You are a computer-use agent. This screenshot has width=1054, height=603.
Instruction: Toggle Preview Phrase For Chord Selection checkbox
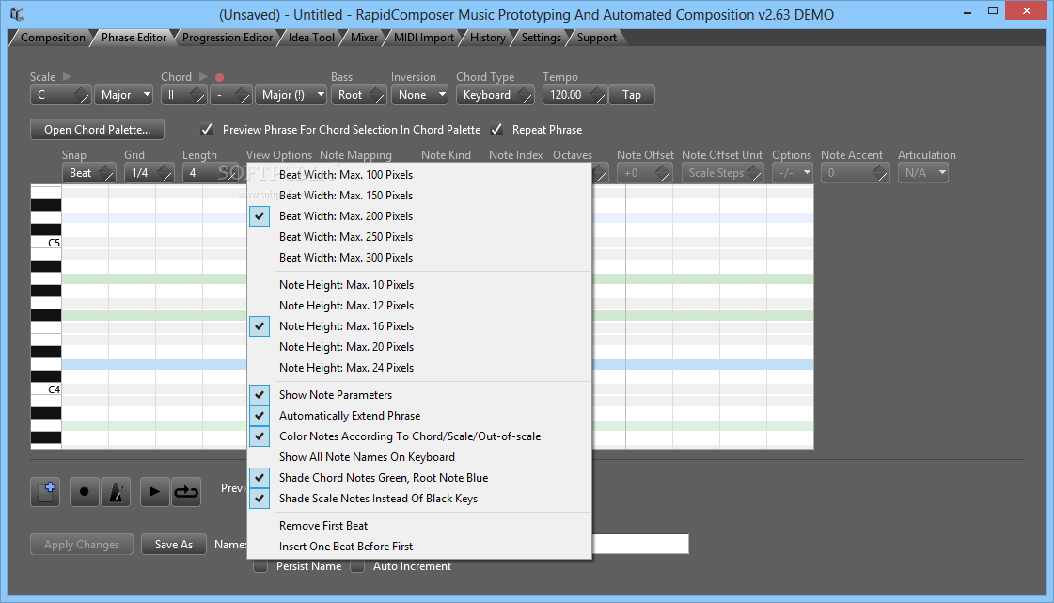pos(207,129)
